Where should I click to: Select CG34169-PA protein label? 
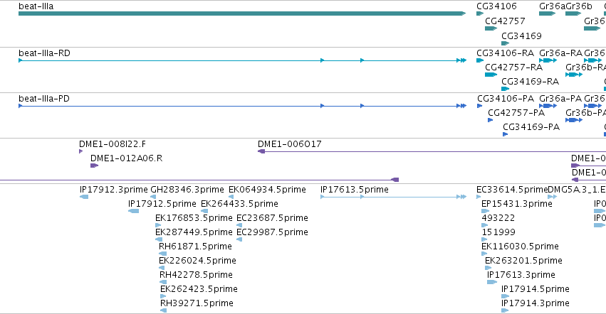tap(531, 127)
